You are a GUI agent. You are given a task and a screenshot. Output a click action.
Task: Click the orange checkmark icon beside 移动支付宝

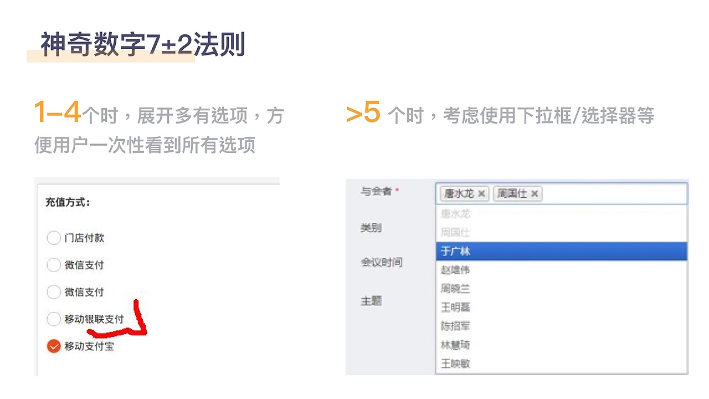54,346
